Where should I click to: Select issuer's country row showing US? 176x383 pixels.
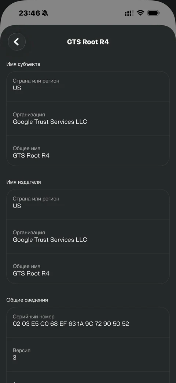click(88, 205)
